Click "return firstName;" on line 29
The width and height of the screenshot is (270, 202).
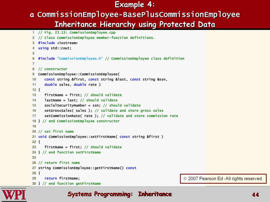(62, 178)
